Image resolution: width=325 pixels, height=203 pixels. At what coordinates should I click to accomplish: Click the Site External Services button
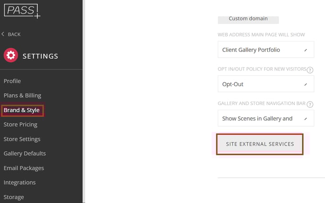[260, 144]
